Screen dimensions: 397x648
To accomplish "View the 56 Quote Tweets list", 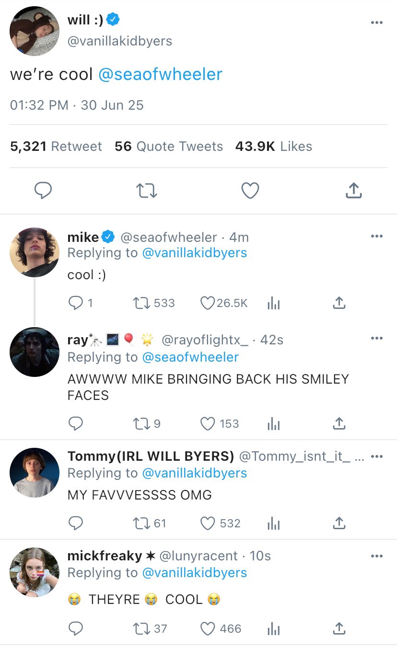I will tap(169, 147).
